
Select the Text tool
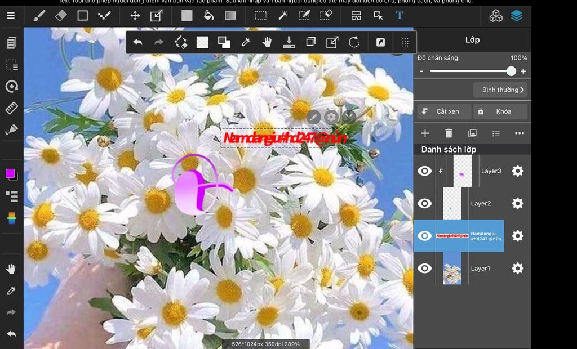click(x=400, y=16)
